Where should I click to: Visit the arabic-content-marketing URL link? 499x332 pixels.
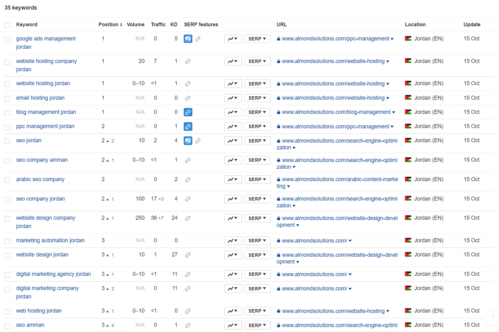tap(337, 183)
